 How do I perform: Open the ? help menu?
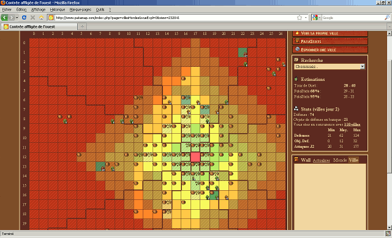point(110,10)
